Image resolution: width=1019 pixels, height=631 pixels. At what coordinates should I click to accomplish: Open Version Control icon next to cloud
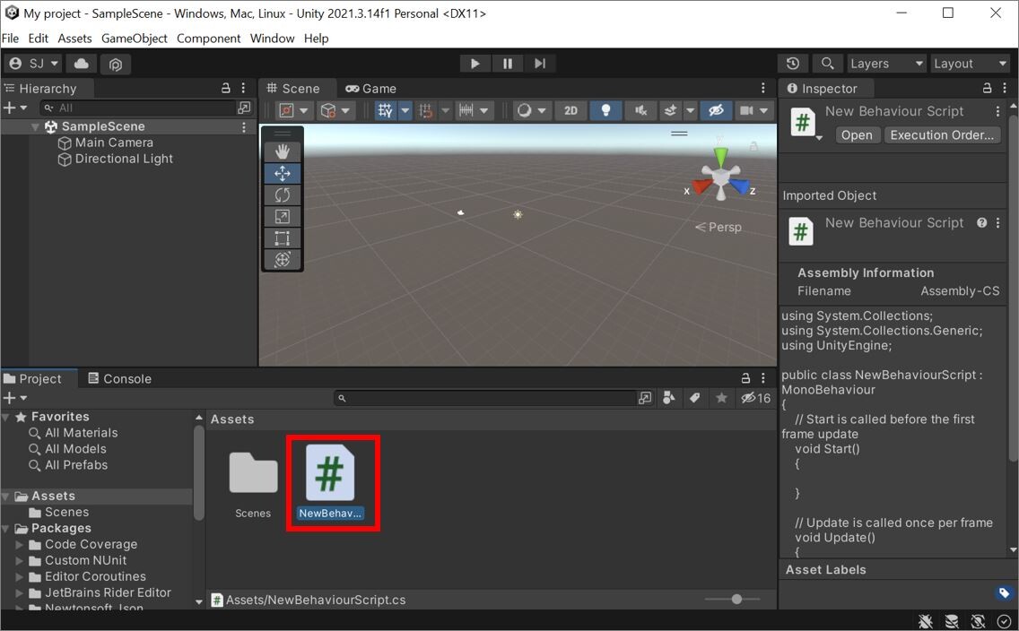(x=116, y=64)
